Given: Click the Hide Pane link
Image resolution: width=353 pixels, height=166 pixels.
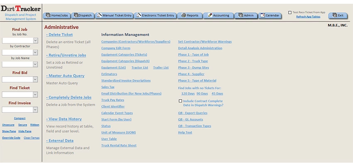Looking at the screenshot, I should click(25, 132).
